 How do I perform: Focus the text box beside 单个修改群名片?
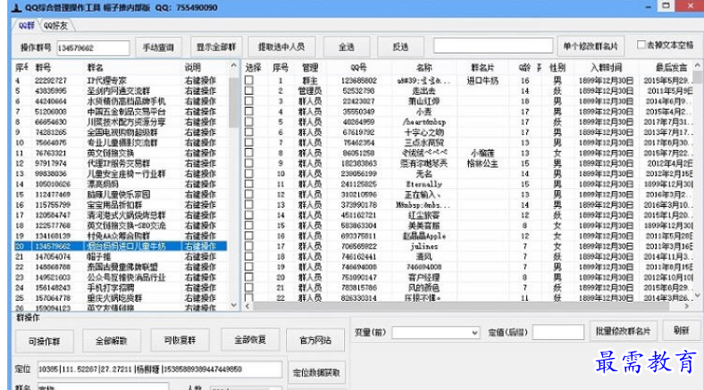[x=492, y=46]
